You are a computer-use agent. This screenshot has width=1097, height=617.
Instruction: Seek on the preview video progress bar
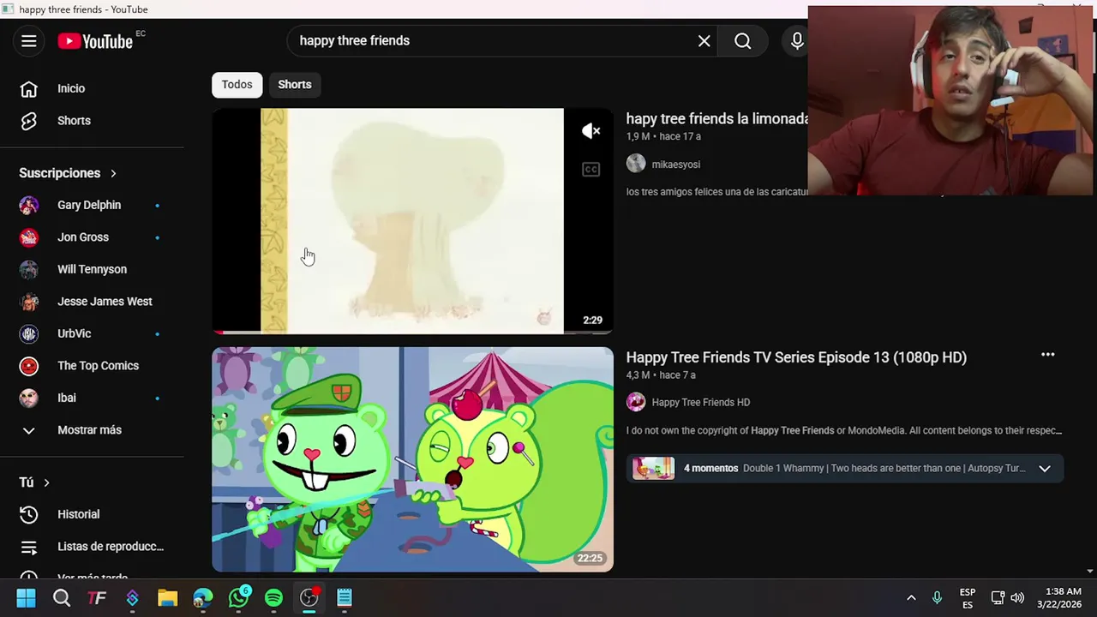pyautogui.click(x=413, y=332)
